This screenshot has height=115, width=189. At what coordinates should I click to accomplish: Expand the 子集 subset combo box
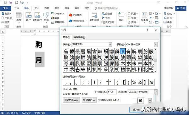156,44
